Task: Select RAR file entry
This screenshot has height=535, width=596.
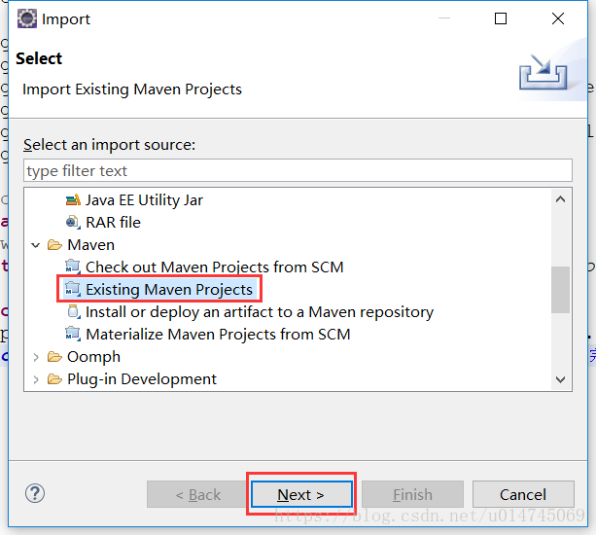Action: coord(114,223)
